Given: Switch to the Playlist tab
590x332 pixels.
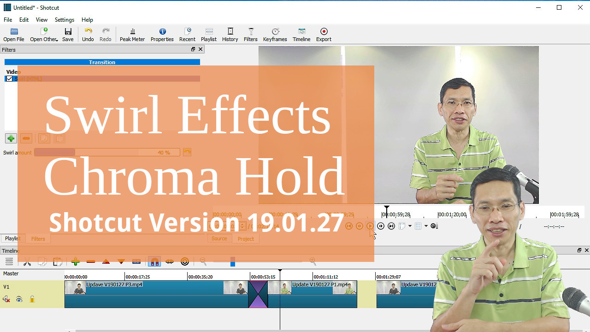Looking at the screenshot, I should click(12, 238).
